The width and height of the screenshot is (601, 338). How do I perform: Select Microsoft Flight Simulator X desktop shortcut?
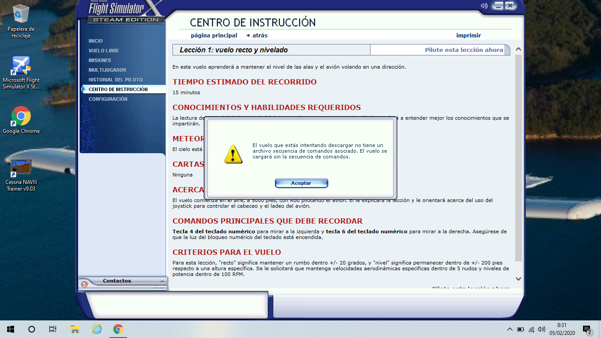[21, 73]
